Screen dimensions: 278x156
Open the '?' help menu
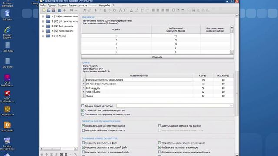113,5
